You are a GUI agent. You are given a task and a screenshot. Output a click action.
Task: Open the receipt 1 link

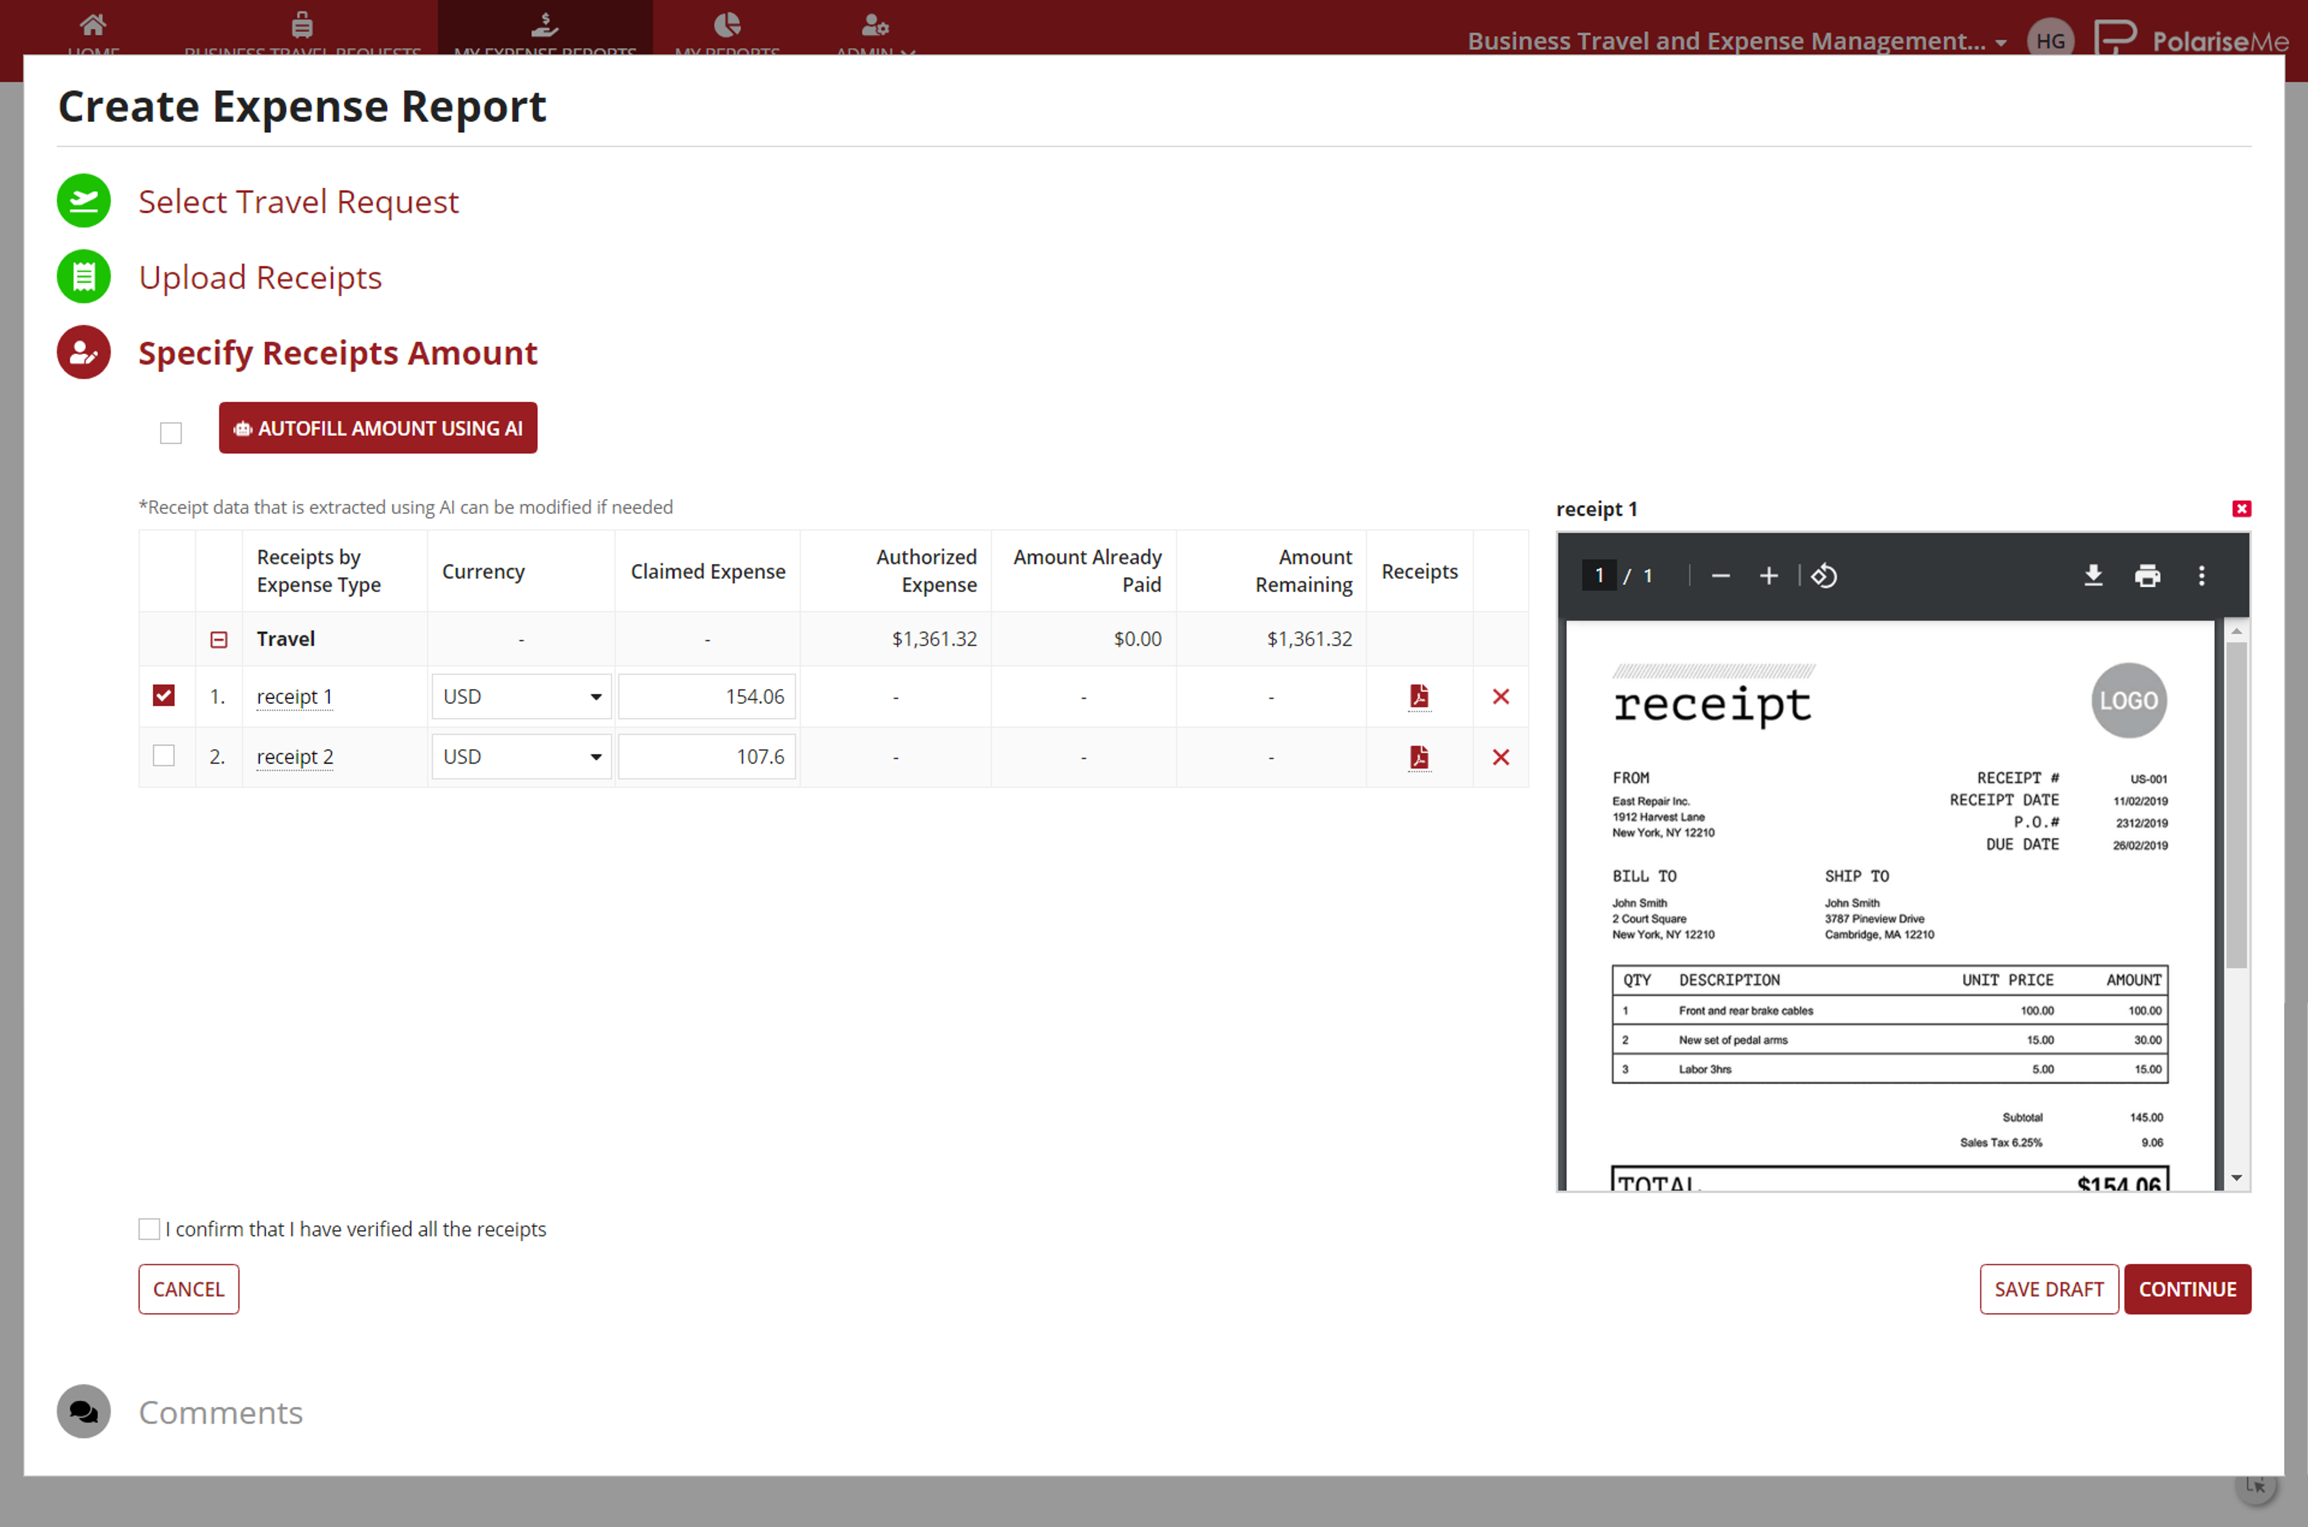pyautogui.click(x=295, y=697)
